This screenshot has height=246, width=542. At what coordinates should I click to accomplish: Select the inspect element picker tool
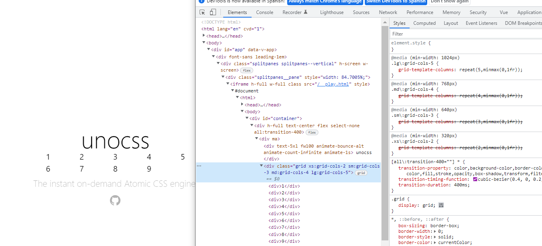tap(202, 12)
